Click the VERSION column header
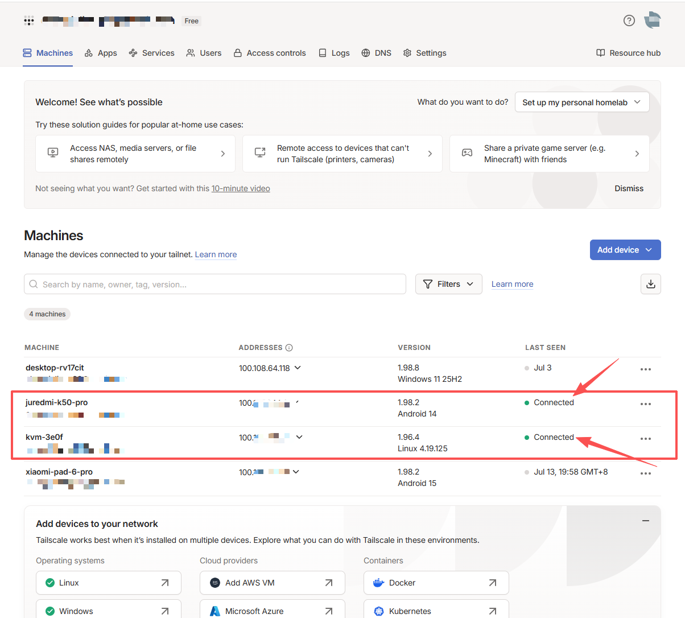Viewport: 685px width, 618px height. 414,348
